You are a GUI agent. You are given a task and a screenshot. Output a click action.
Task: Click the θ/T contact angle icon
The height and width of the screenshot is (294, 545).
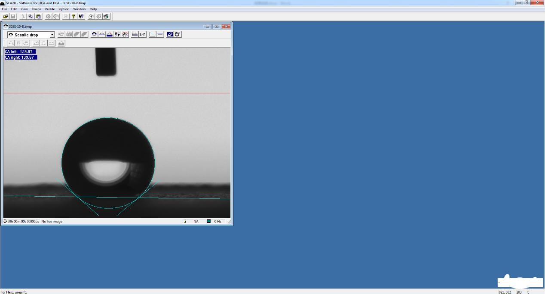(117, 34)
